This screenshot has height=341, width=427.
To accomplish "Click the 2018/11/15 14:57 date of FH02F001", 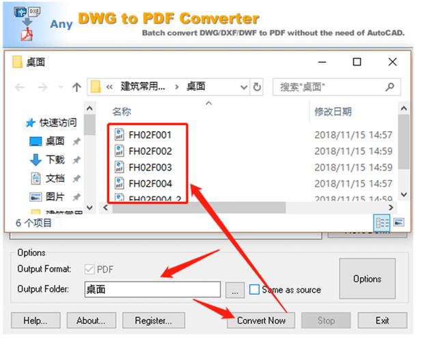I will point(353,135).
